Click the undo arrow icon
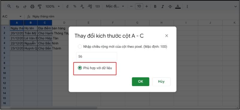 click(x=17, y=7)
